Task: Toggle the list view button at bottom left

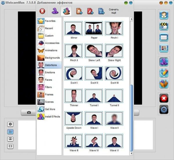Action: 10,132
